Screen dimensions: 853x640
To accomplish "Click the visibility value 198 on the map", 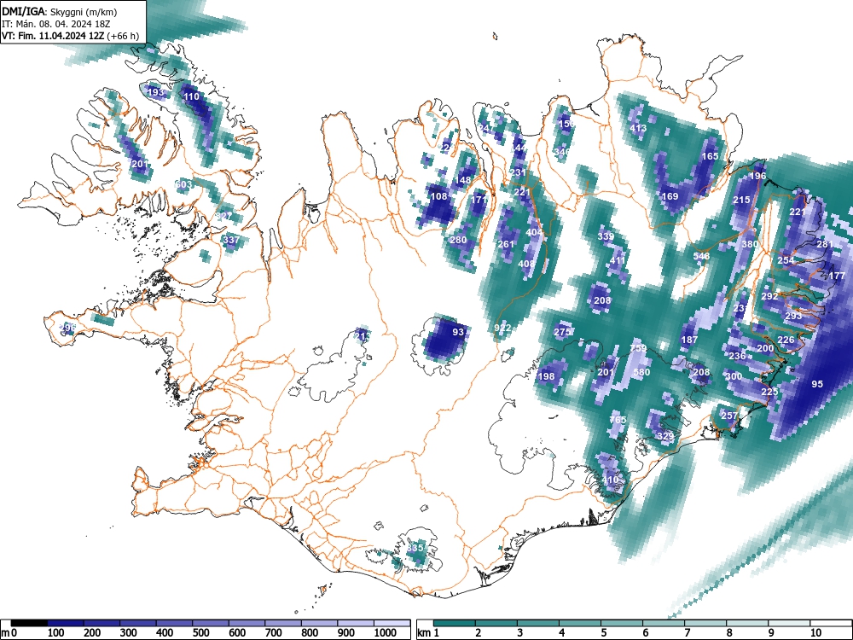I will 546,376.
